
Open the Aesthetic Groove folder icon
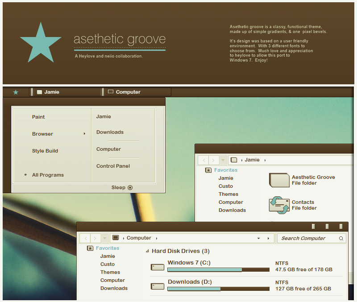click(x=279, y=180)
